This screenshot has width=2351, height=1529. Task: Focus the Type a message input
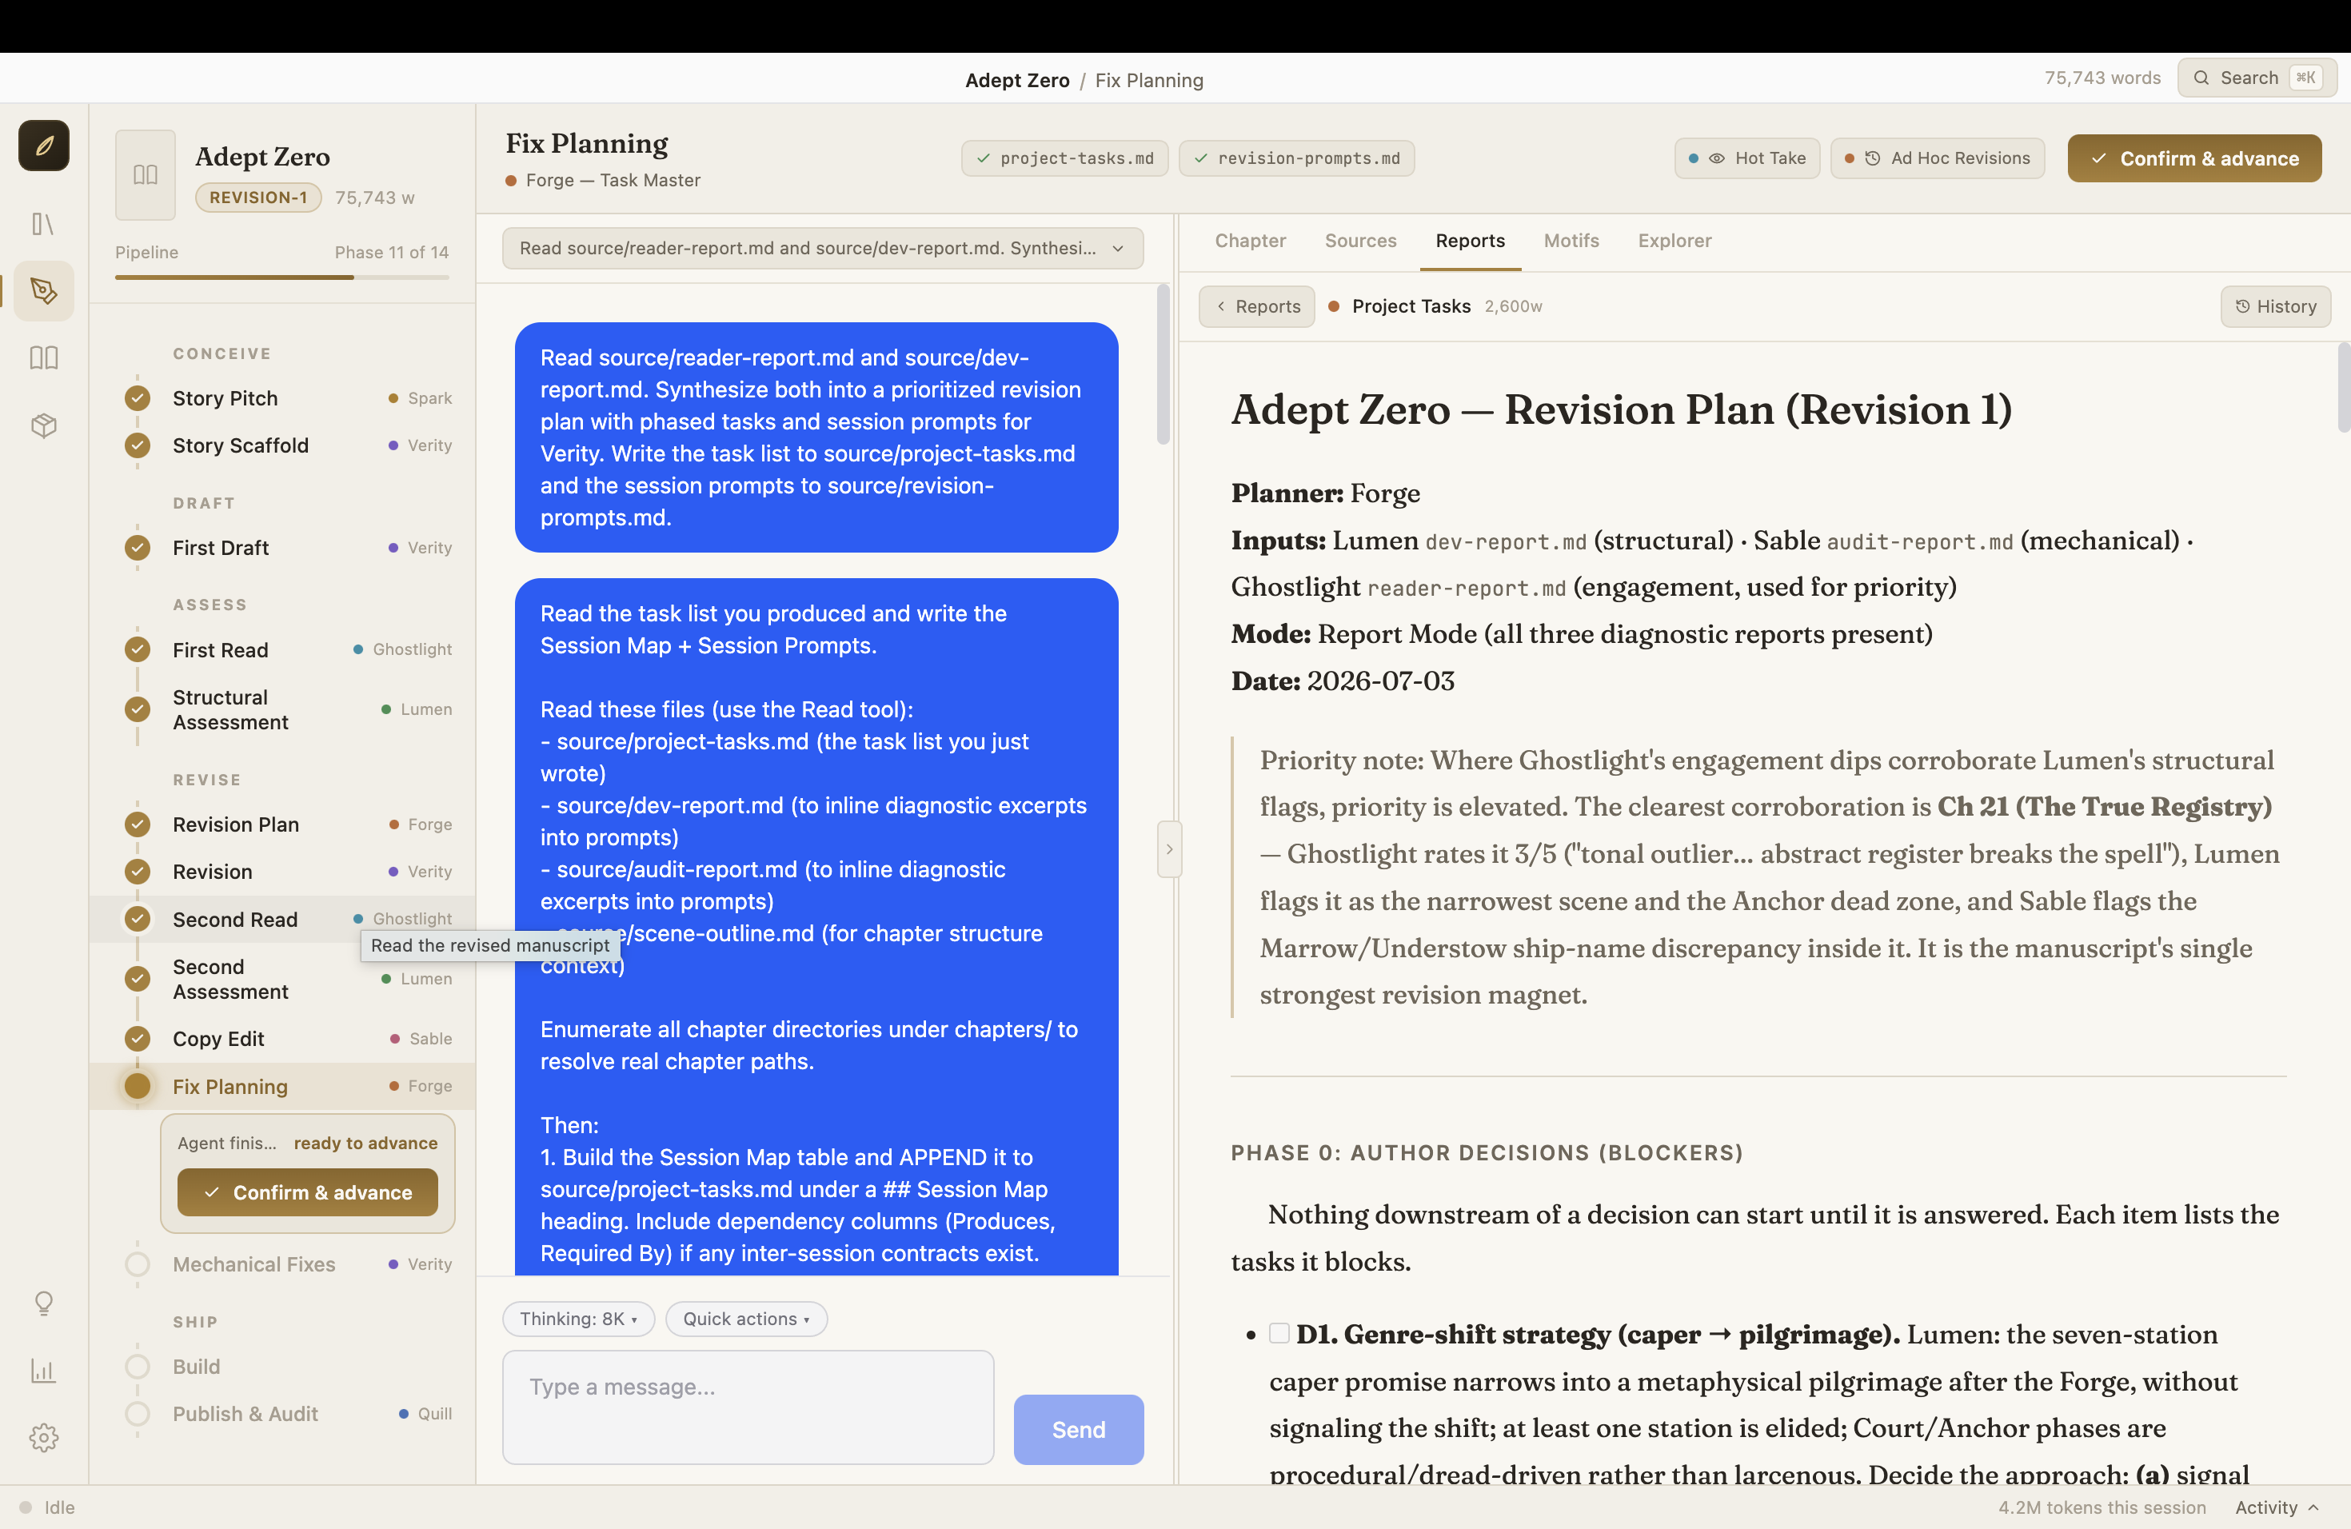(x=748, y=1407)
